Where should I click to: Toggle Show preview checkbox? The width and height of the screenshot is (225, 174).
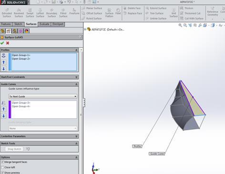coord(2,173)
